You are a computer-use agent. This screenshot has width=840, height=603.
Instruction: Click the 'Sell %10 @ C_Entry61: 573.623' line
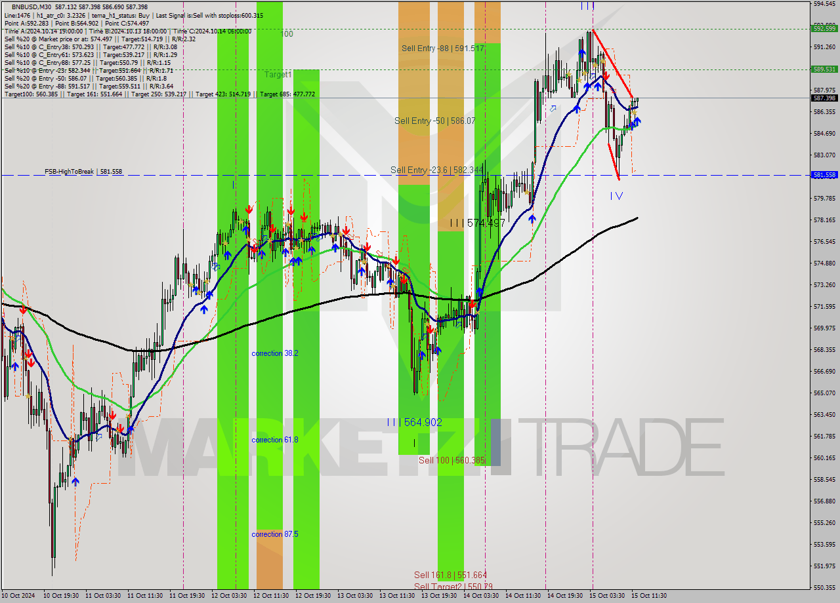click(91, 54)
